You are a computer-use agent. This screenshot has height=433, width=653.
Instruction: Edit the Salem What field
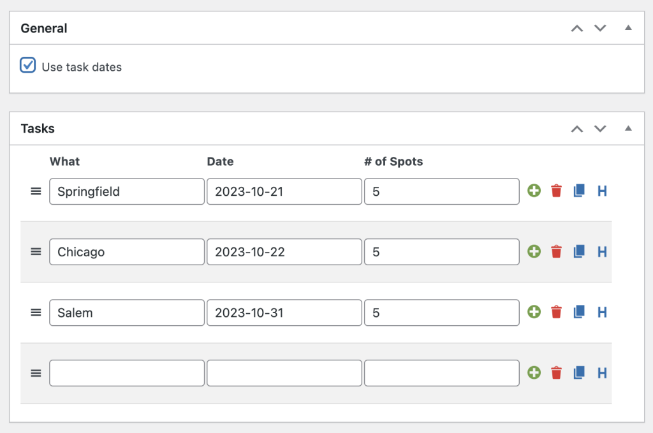click(x=127, y=312)
